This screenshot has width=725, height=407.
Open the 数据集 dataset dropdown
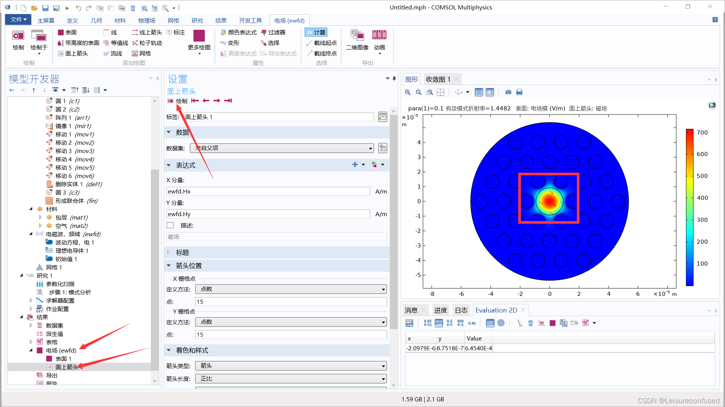(282, 148)
